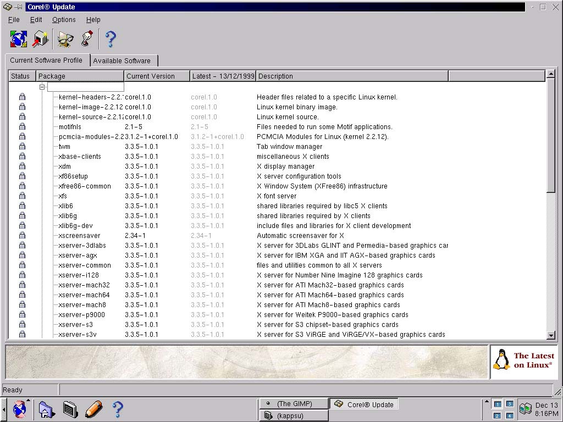This screenshot has width=563, height=422.
Task: Click the install package toolbar icon
Action: 41,38
